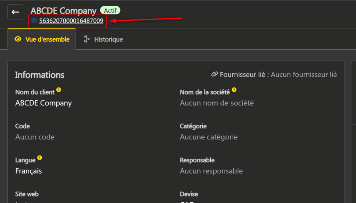Click the Informations section heading

pyautogui.click(x=40, y=75)
